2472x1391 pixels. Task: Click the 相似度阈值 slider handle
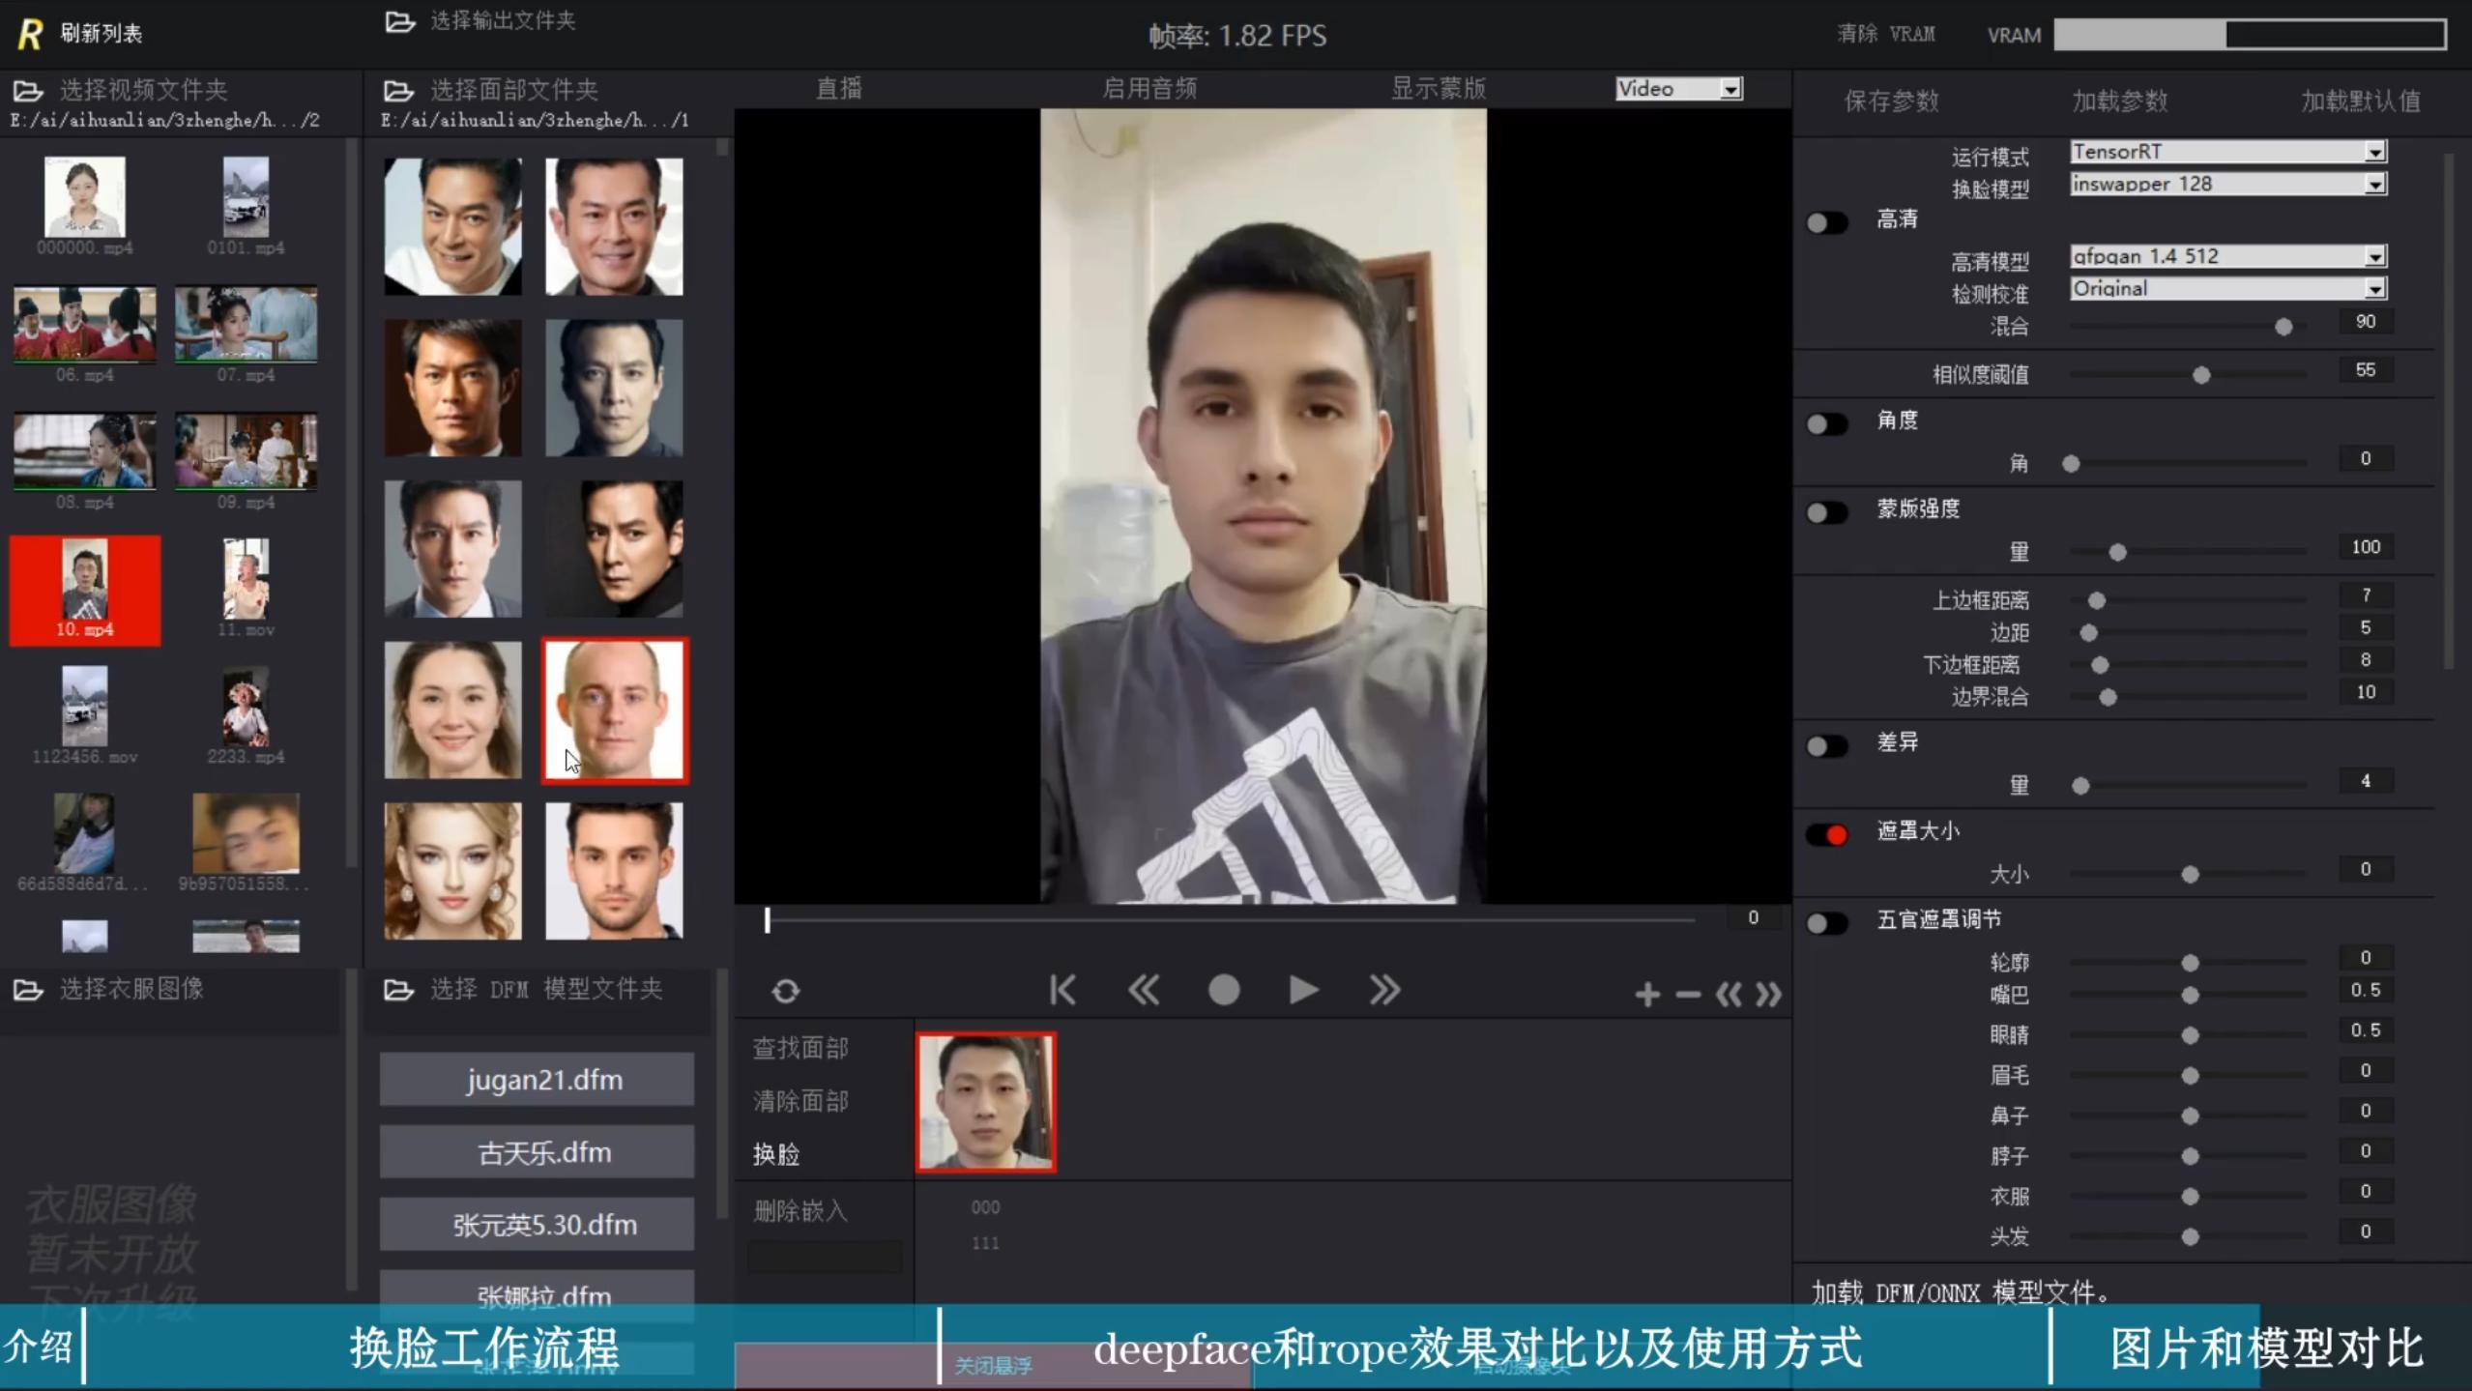2201,375
